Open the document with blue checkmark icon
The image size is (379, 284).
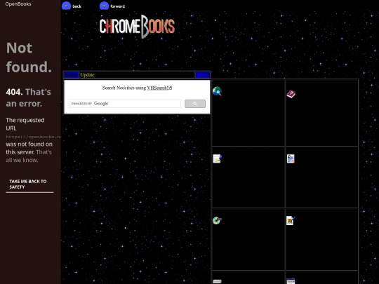291,220
